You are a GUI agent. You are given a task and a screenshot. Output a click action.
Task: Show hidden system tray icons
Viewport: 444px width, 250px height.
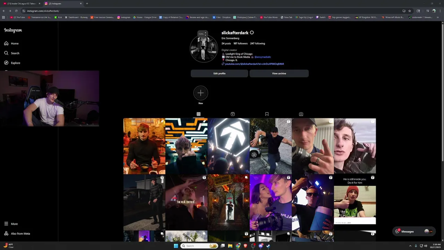[410, 246]
